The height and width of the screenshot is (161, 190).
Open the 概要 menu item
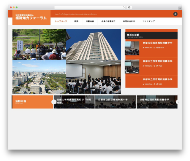76,21
